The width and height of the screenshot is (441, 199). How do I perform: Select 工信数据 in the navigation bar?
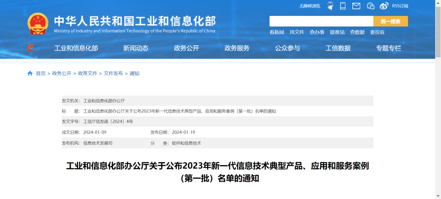point(338,48)
